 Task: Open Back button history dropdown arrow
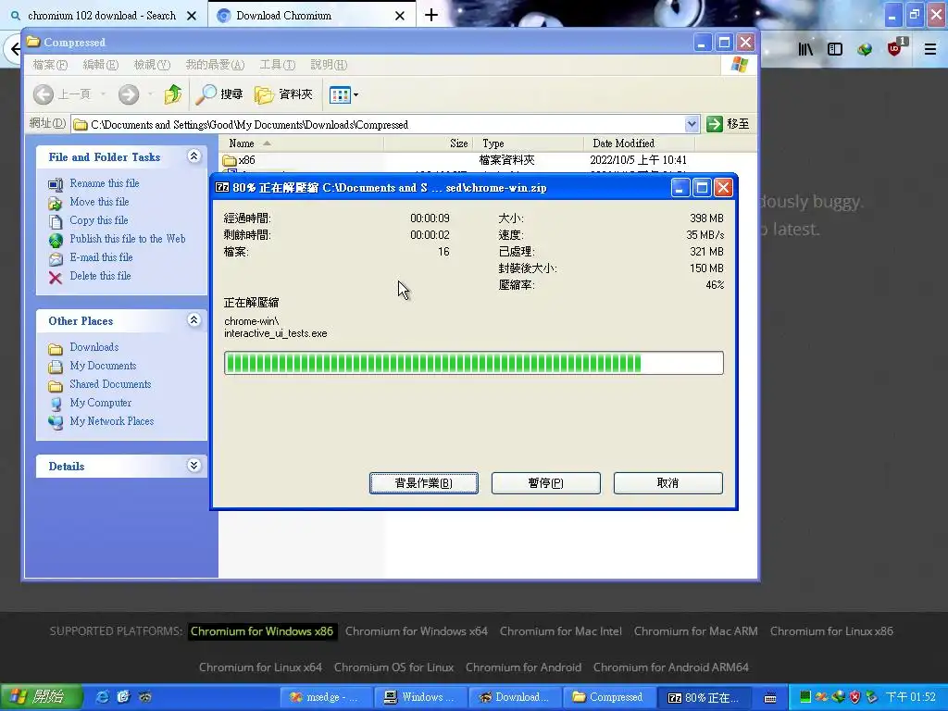[x=104, y=94]
